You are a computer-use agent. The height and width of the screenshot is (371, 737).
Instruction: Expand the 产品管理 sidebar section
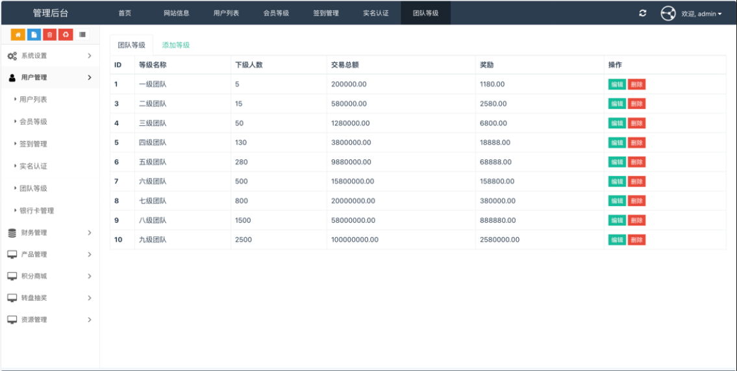point(50,255)
